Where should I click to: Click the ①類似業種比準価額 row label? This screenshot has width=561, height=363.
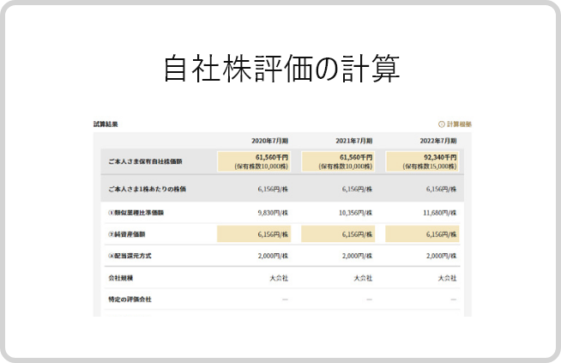click(x=136, y=213)
